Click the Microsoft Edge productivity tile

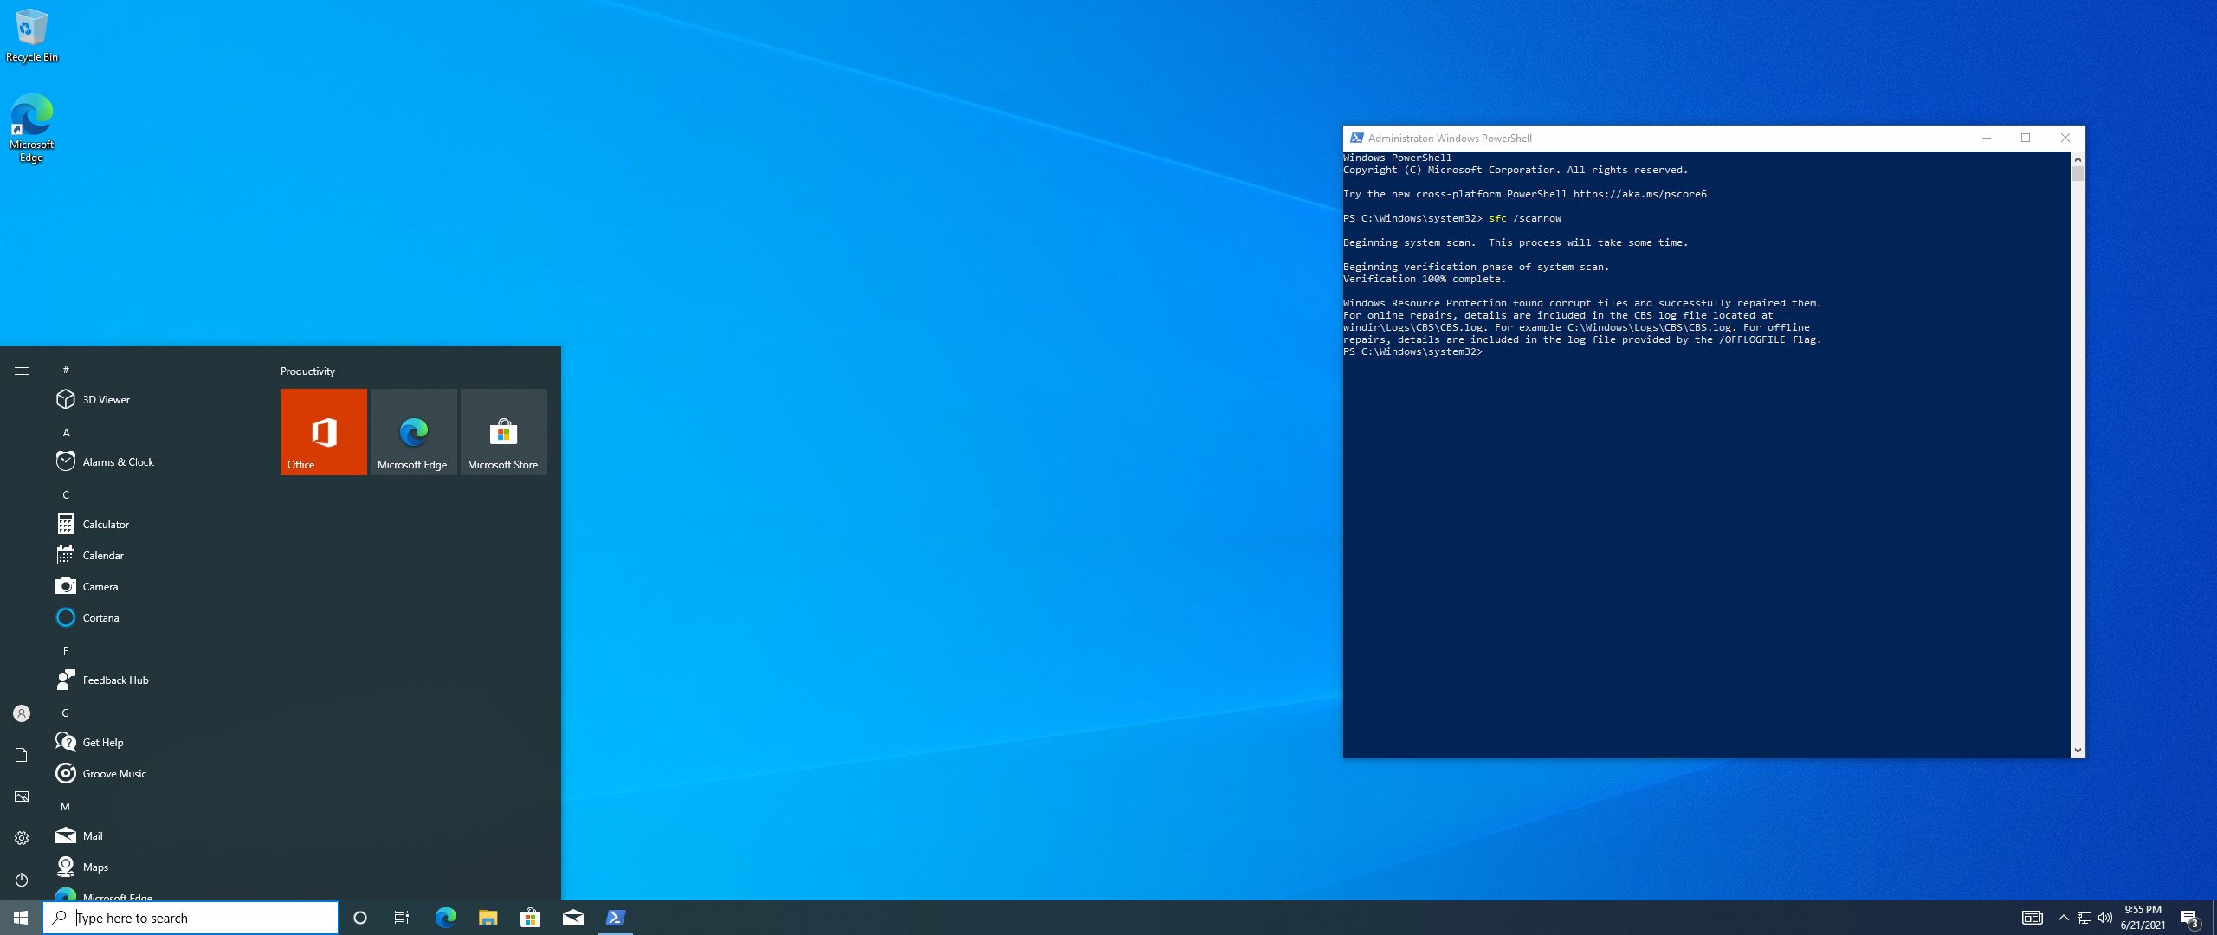[x=414, y=432]
